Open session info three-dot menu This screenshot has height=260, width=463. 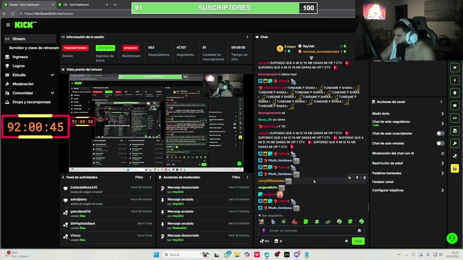point(247,37)
